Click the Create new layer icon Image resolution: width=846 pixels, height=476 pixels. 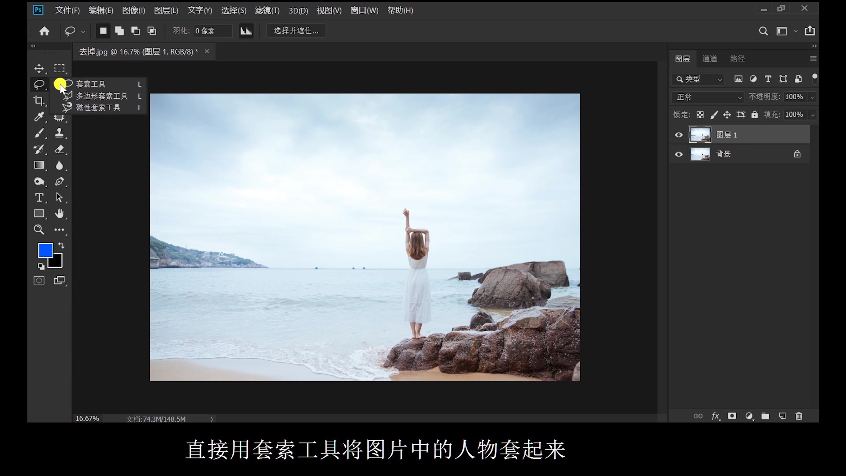point(782,416)
